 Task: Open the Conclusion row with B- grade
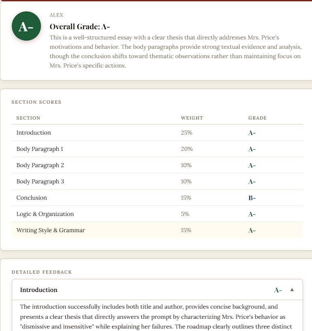click(x=157, y=198)
